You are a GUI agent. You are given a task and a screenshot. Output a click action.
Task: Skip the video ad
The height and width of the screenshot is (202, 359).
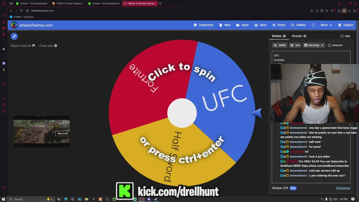[63, 134]
